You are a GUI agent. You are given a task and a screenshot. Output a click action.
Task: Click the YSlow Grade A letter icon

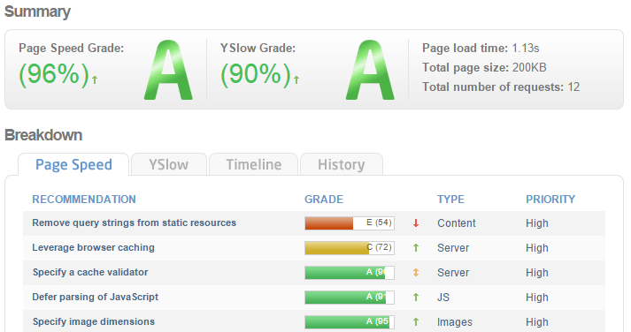(370, 70)
